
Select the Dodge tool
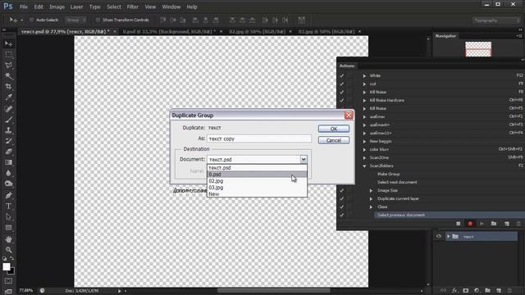point(8,184)
